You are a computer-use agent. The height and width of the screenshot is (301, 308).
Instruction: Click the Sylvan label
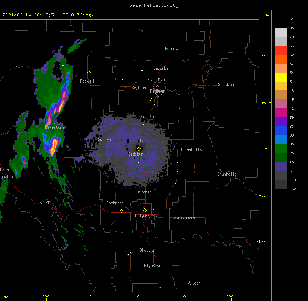pyautogui.click(x=139, y=88)
